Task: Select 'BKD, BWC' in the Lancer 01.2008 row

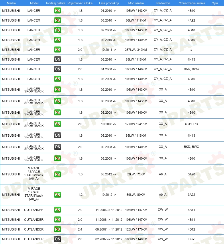Action: pyautogui.click(x=191, y=69)
